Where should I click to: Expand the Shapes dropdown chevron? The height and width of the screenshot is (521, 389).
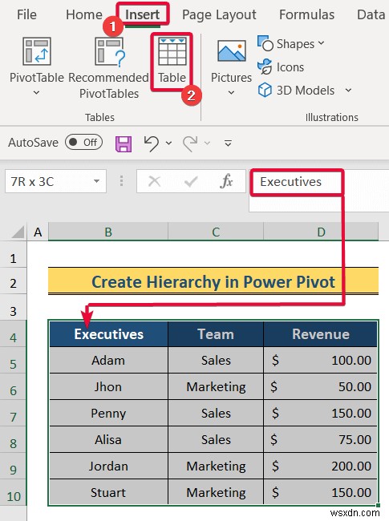(x=321, y=43)
